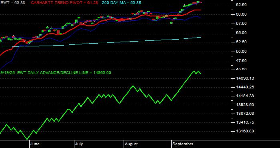Click the 55.00 price axis value
Viewport: 280px width, 148px height.
point(242,33)
